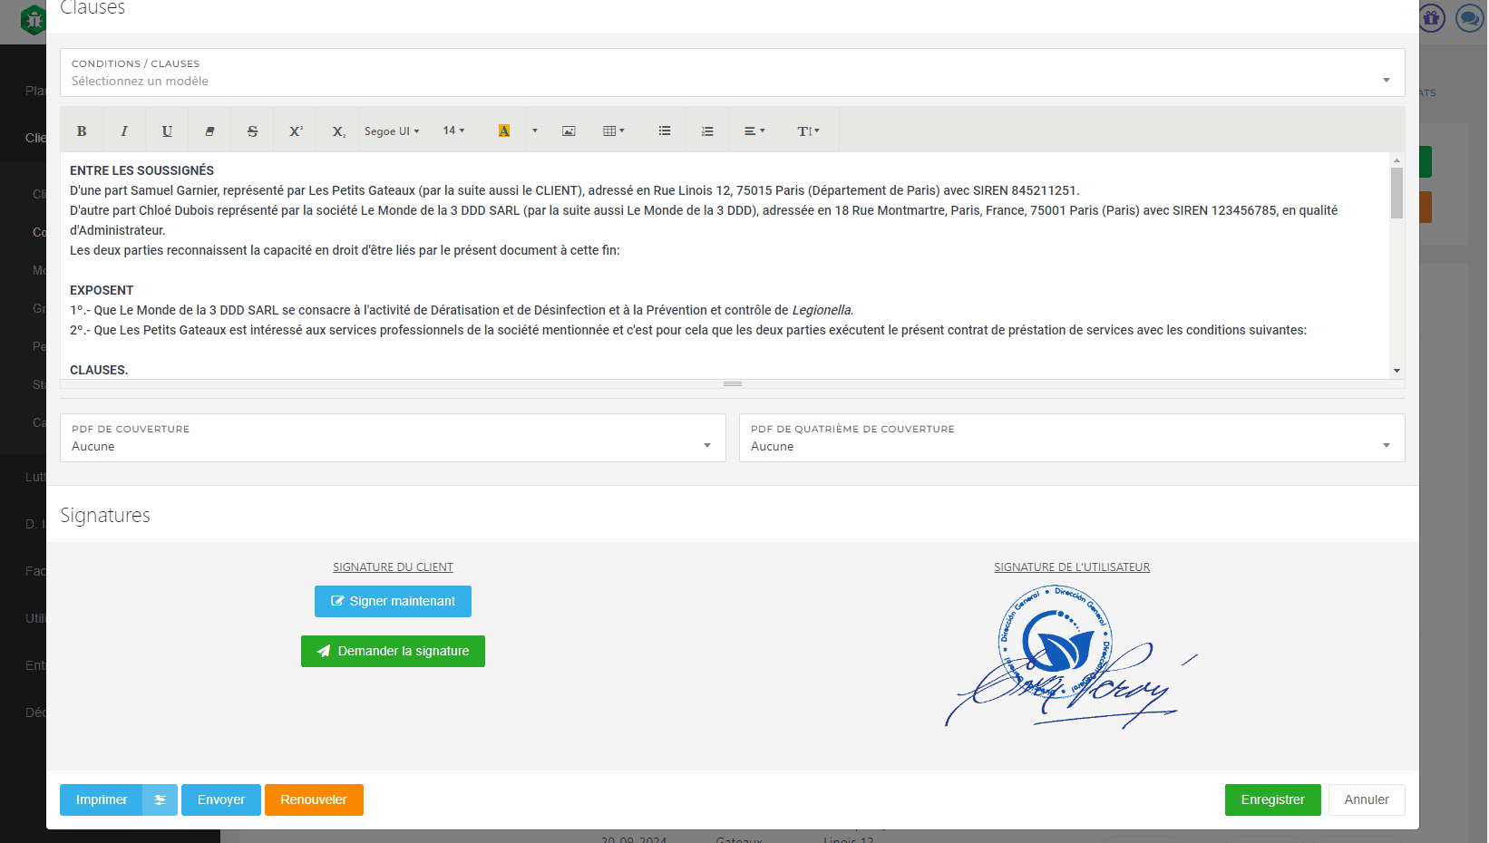Click the Signer maintenant button

(x=393, y=601)
